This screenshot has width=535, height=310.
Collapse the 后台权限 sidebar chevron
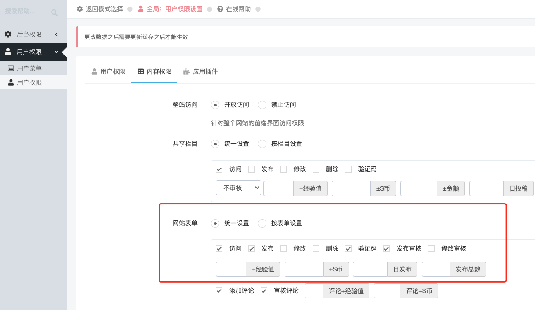[x=56, y=34]
